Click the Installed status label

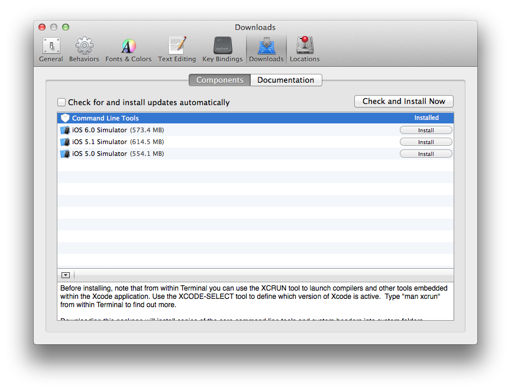point(426,118)
